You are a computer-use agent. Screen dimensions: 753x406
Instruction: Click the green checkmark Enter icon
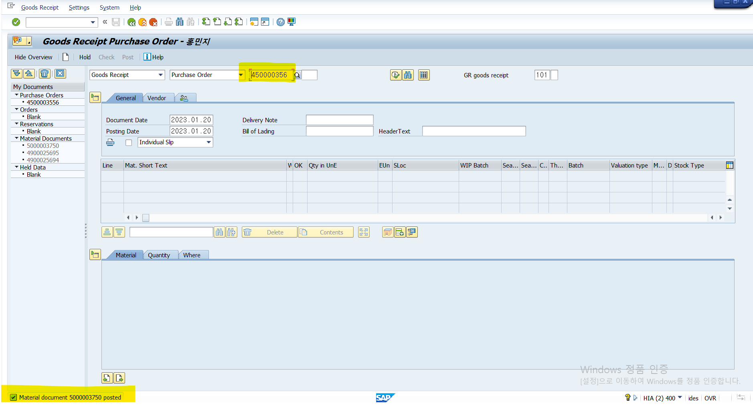[16, 22]
